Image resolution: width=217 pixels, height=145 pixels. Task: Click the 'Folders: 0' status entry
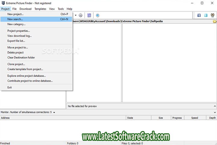pos(73,143)
